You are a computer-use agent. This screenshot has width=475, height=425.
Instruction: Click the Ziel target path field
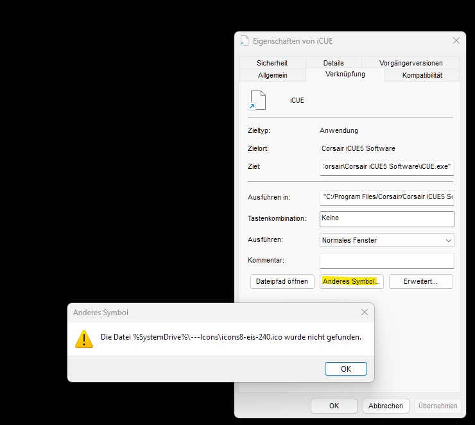tap(386, 168)
